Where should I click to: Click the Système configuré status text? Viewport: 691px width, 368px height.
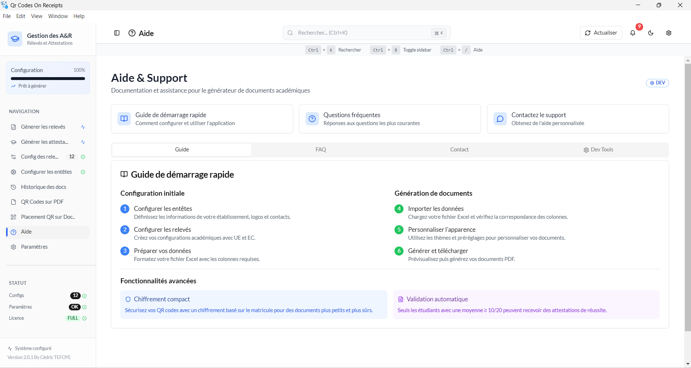(x=33, y=349)
